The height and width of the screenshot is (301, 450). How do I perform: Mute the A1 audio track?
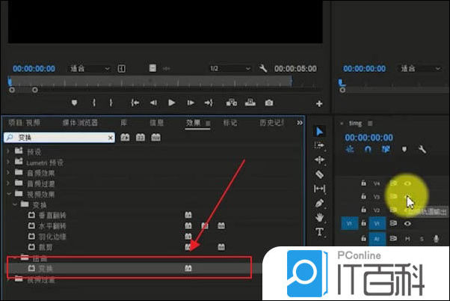pos(407,239)
